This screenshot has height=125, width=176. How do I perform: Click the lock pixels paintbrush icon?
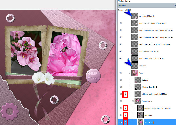pyautogui.click(x=126, y=10)
